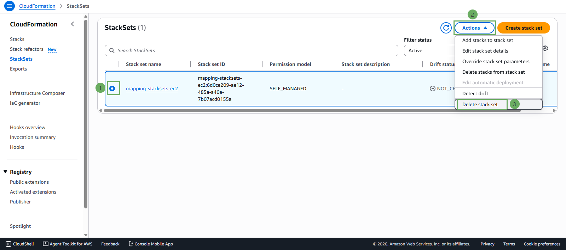The image size is (566, 250).
Task: Choose Override stack set parameters
Action: click(x=498, y=61)
